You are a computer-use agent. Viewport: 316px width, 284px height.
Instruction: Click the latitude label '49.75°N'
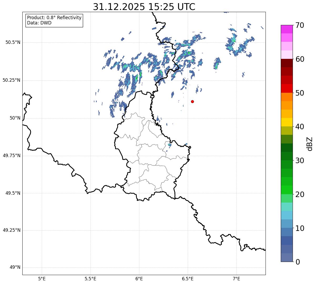[x=12, y=156]
